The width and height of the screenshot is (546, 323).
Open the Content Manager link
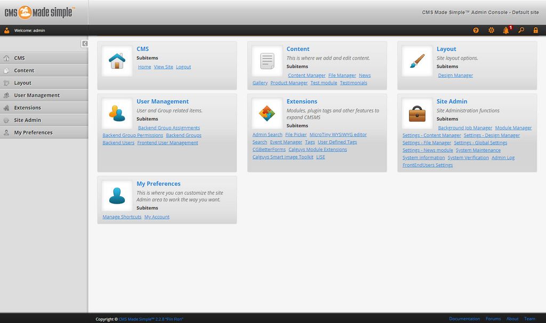(x=307, y=75)
